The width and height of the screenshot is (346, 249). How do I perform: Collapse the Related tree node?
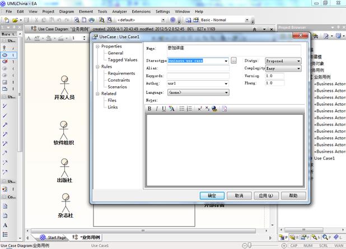click(x=97, y=94)
